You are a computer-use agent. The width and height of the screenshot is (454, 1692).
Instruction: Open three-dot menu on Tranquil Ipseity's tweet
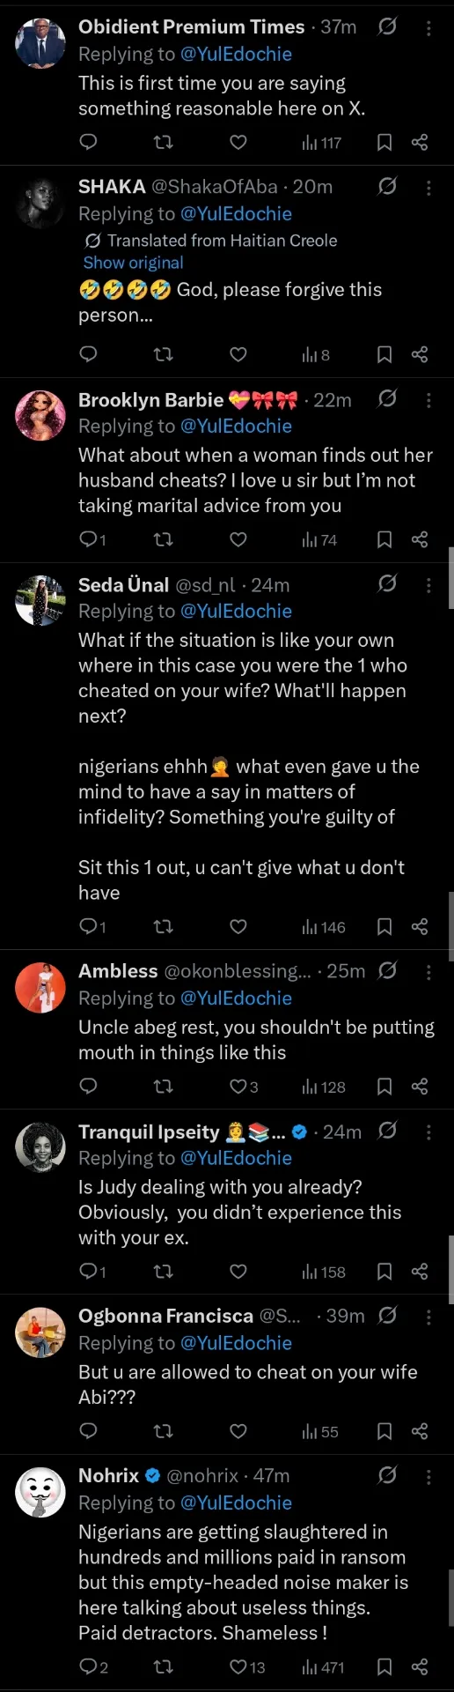coord(428,1132)
